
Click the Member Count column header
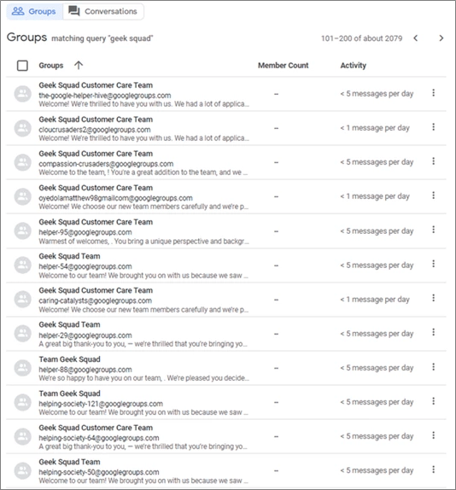[283, 66]
